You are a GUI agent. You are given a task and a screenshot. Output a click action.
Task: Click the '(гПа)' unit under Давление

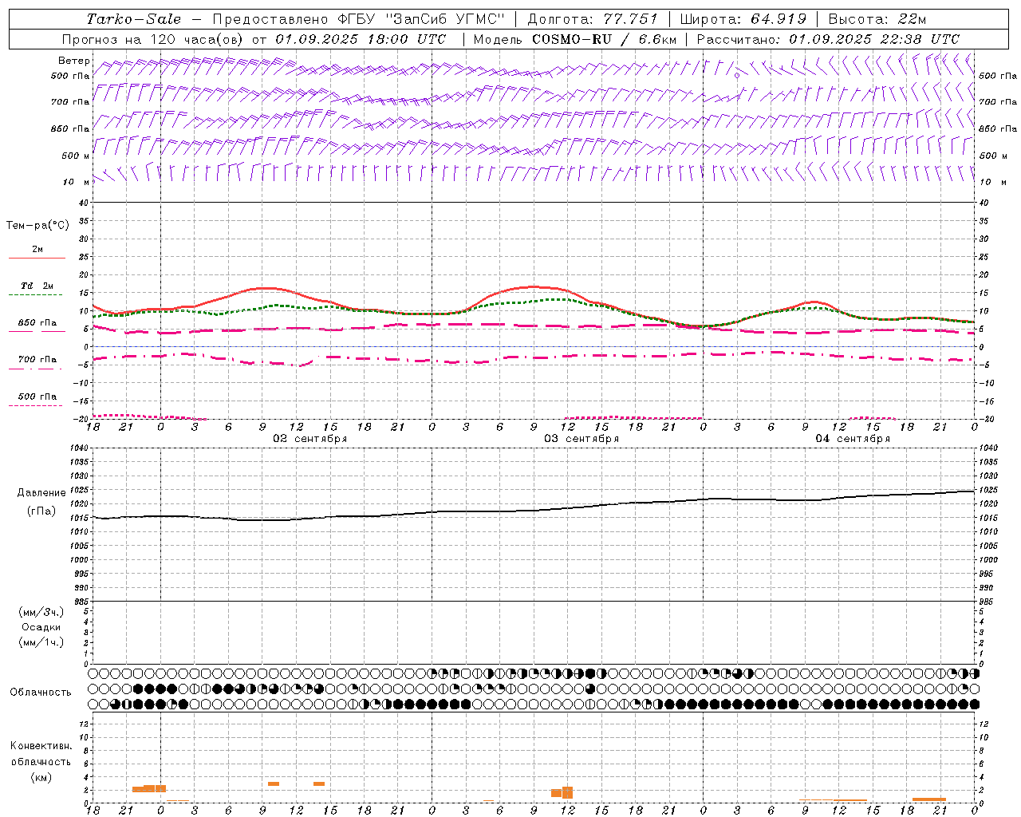pos(41,511)
